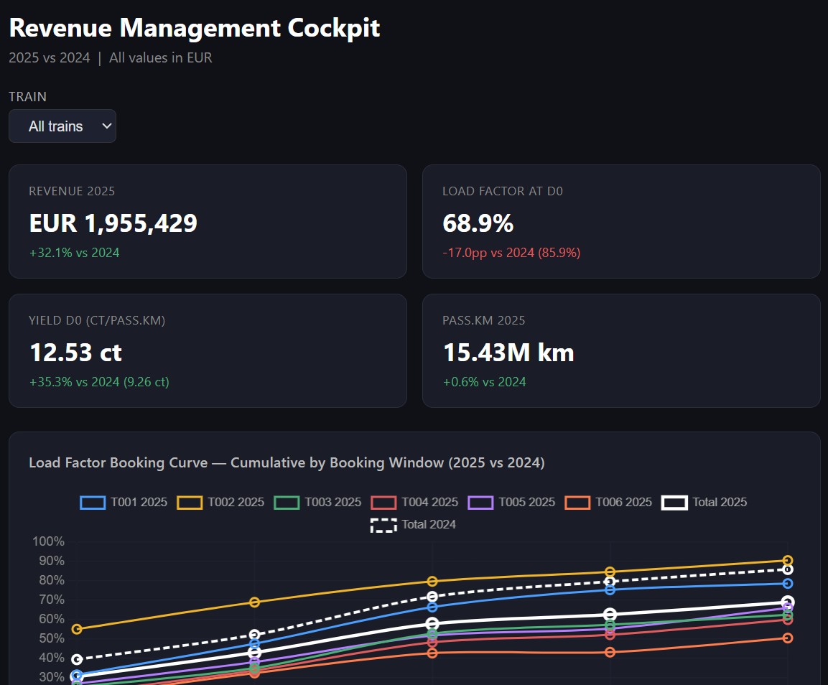828x685 pixels.
Task: Click last T006 2025 data point near 50%
Action: pyautogui.click(x=787, y=638)
